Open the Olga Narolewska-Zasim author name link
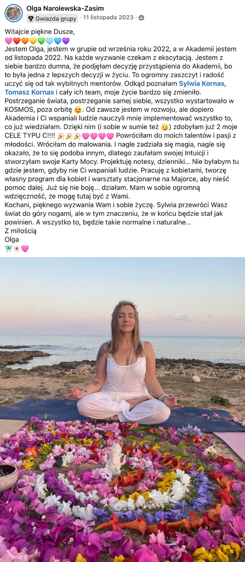Screen dimensions: 245x562 65,8
